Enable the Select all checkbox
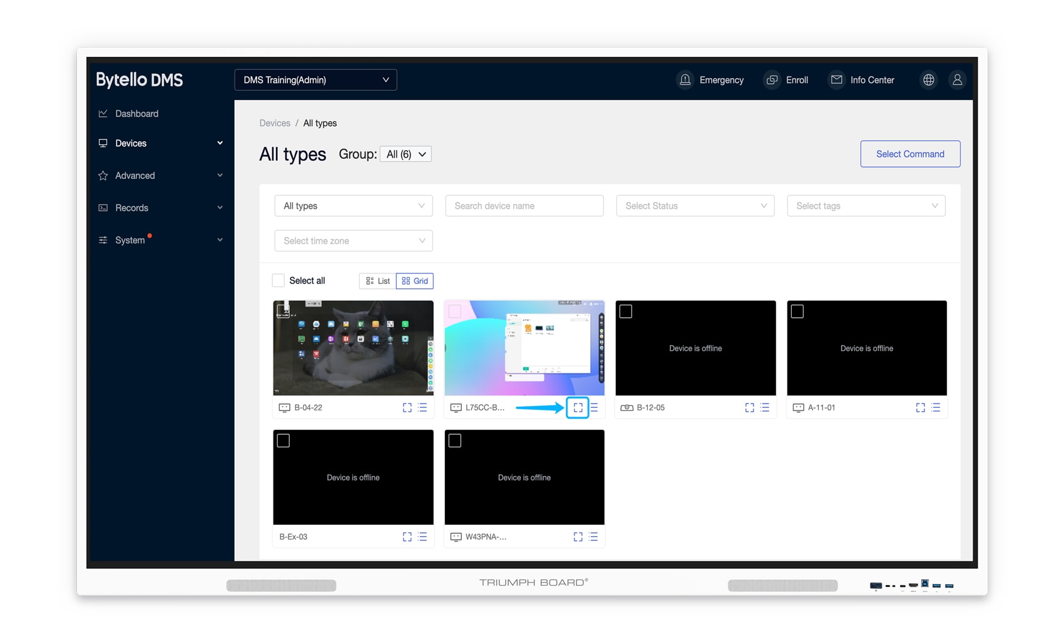The height and width of the screenshot is (640, 1064). (x=278, y=280)
